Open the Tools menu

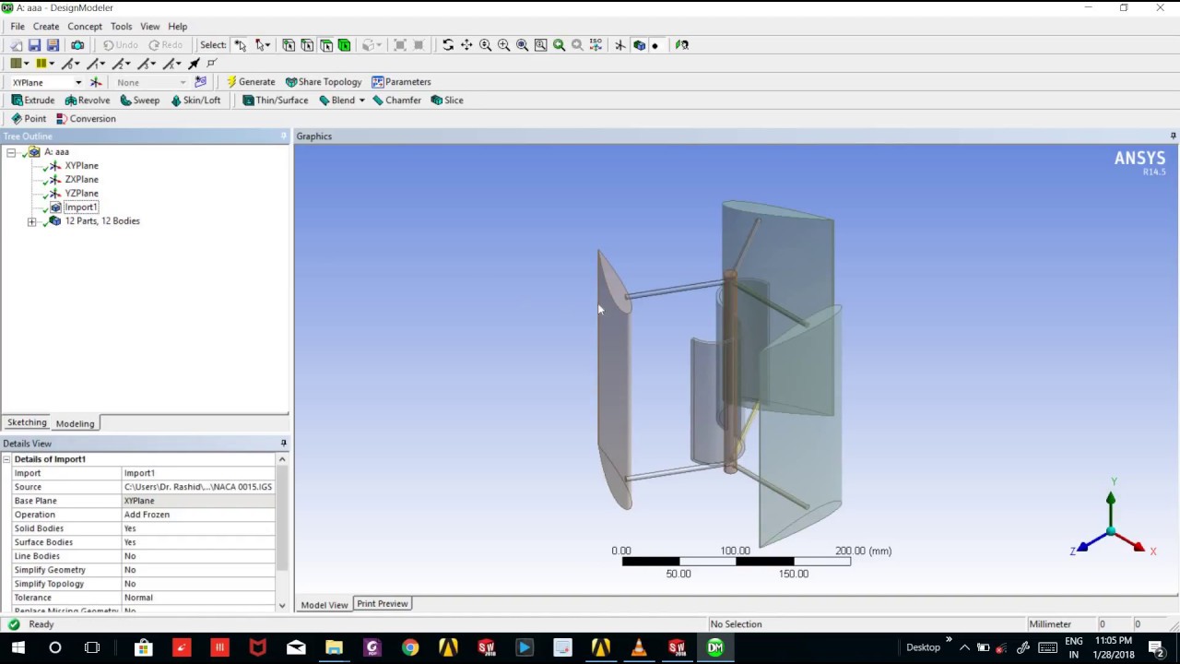pyautogui.click(x=121, y=26)
